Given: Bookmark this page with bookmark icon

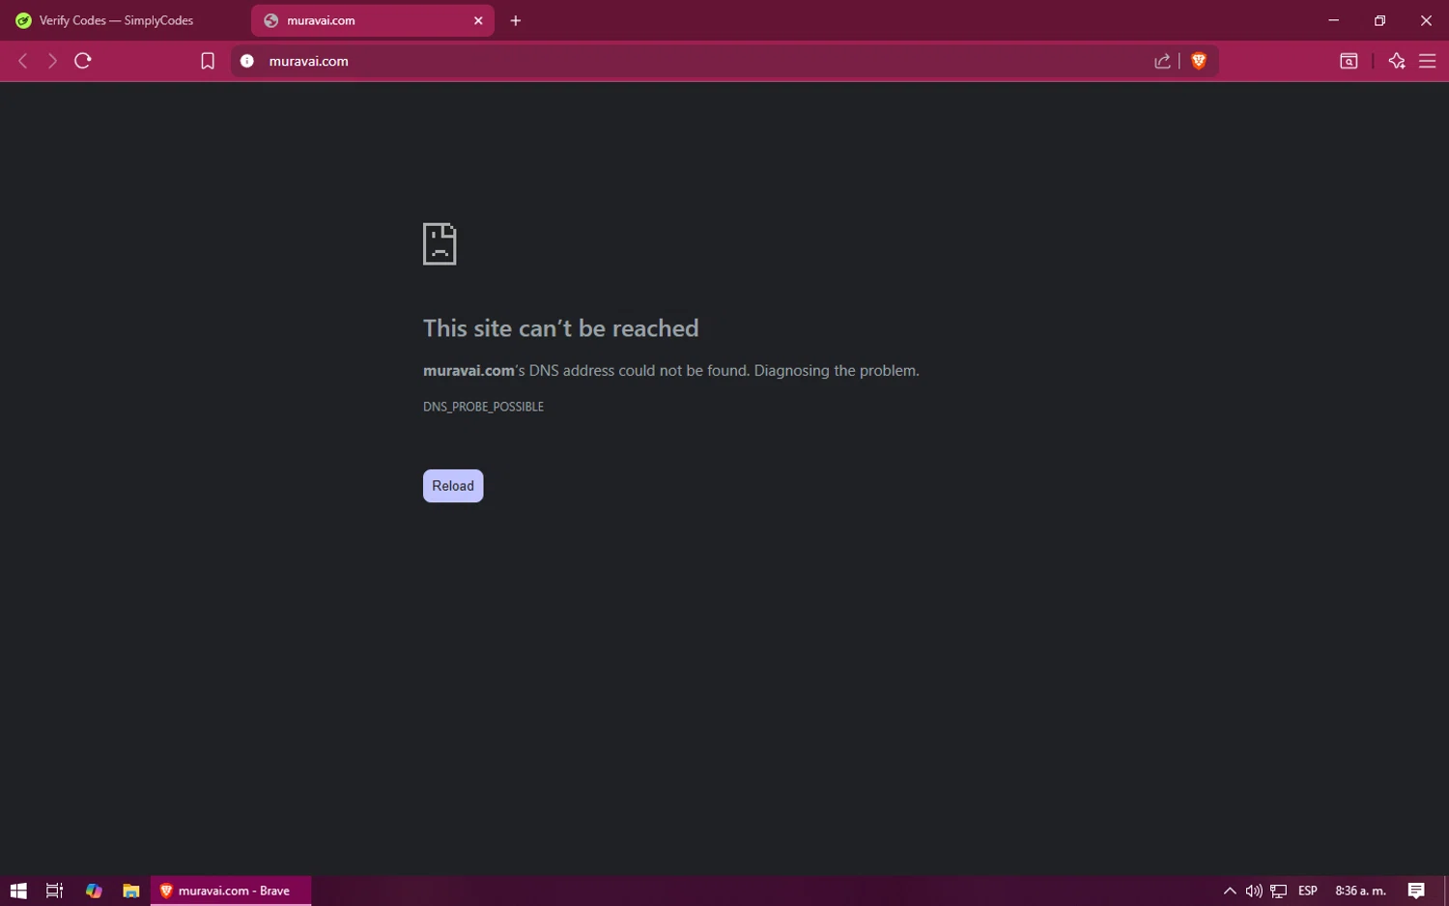Looking at the screenshot, I should click(207, 61).
